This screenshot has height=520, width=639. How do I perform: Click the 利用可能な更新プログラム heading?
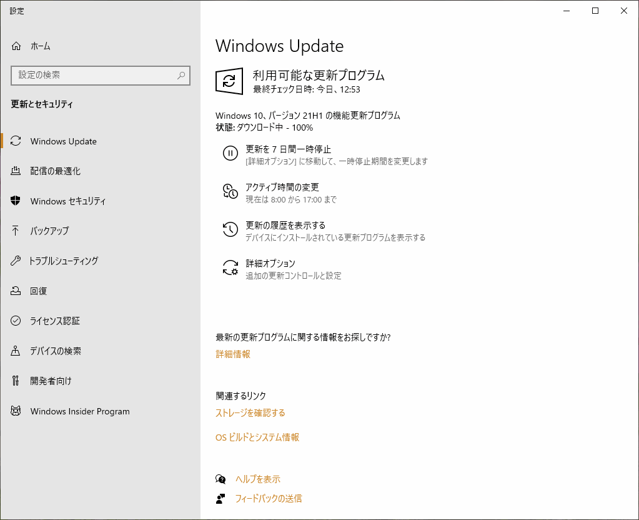319,76
